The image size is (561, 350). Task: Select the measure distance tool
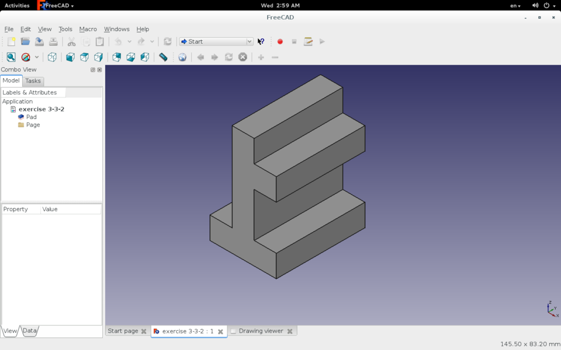click(x=163, y=57)
